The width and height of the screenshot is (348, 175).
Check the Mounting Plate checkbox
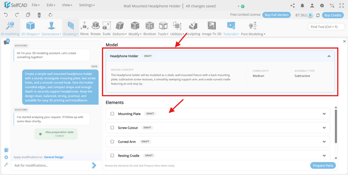coord(112,114)
